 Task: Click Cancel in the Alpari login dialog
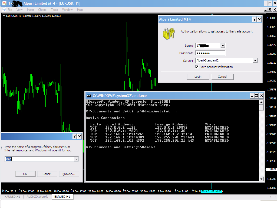pyautogui.click(x=222, y=77)
